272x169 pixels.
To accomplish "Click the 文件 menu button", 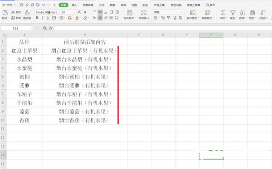I will click(9, 5).
